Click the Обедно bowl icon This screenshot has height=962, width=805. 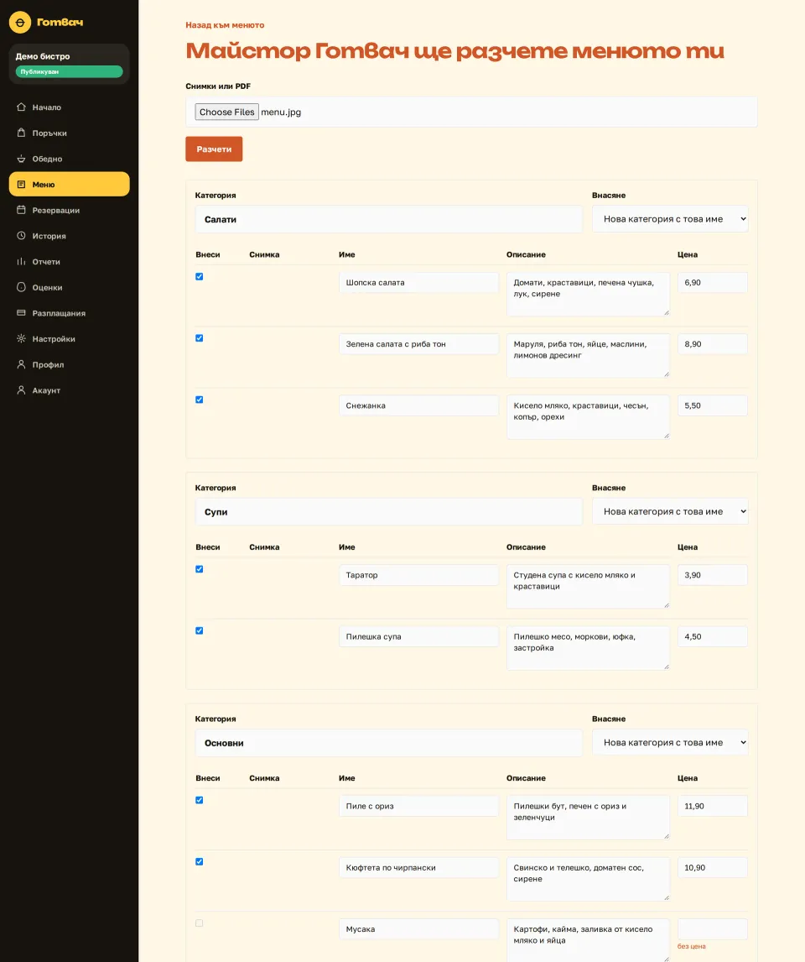pyautogui.click(x=22, y=159)
